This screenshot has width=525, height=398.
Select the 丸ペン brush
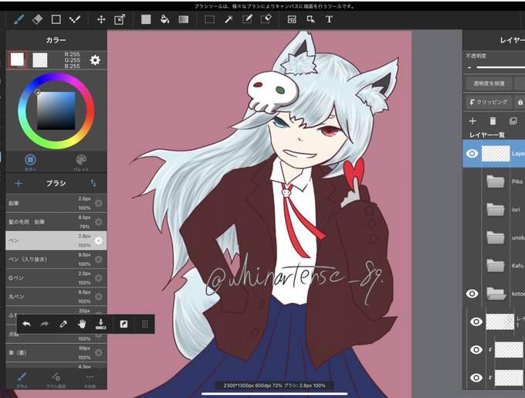click(x=56, y=297)
